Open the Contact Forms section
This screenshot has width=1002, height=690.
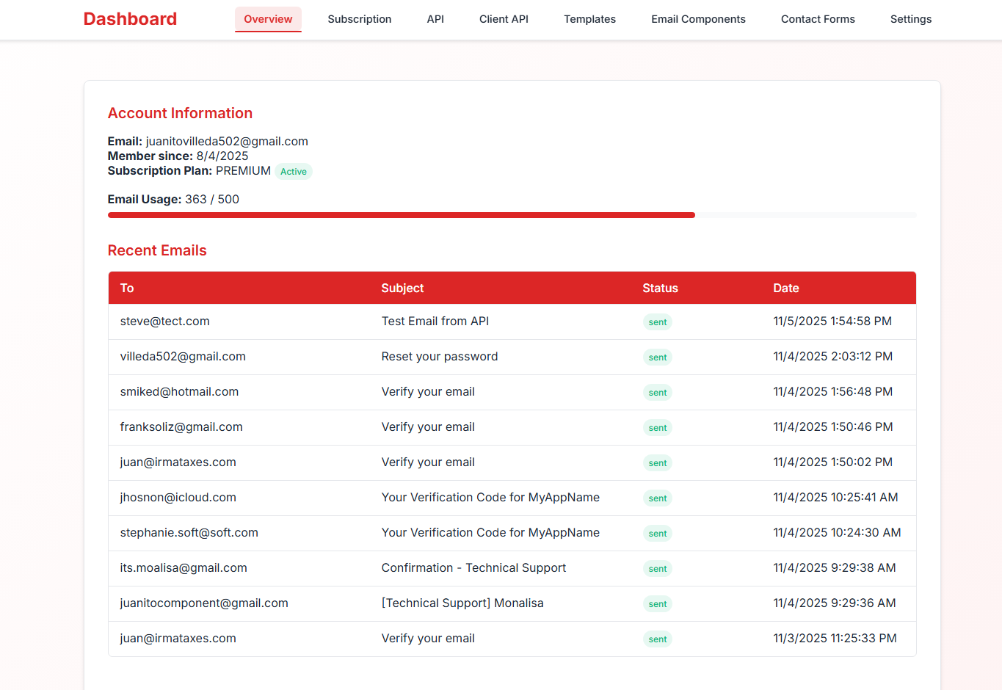[x=817, y=19]
